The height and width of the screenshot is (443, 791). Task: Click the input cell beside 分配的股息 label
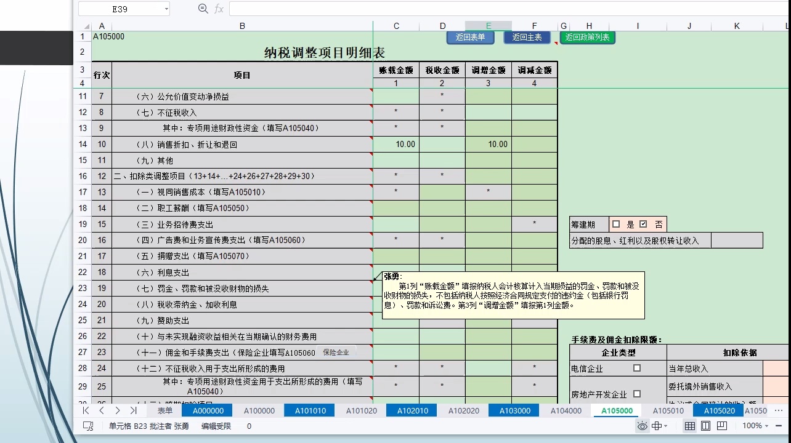pos(737,241)
